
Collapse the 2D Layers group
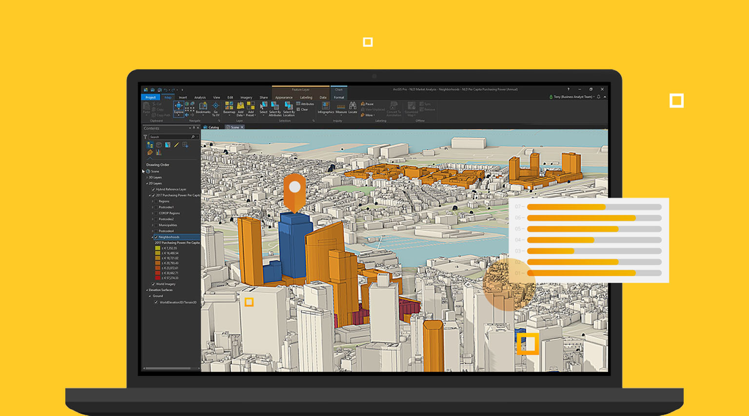coord(147,182)
